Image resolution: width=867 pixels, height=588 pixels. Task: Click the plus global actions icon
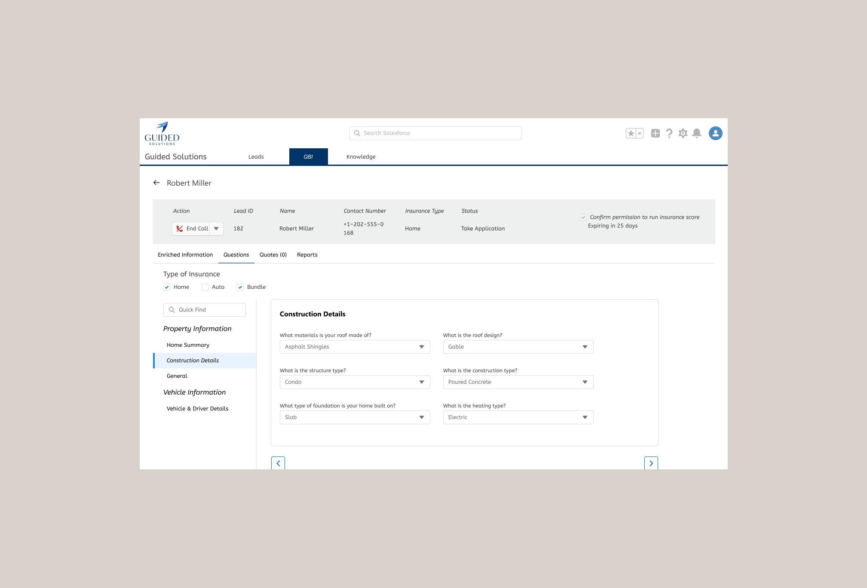pos(655,133)
